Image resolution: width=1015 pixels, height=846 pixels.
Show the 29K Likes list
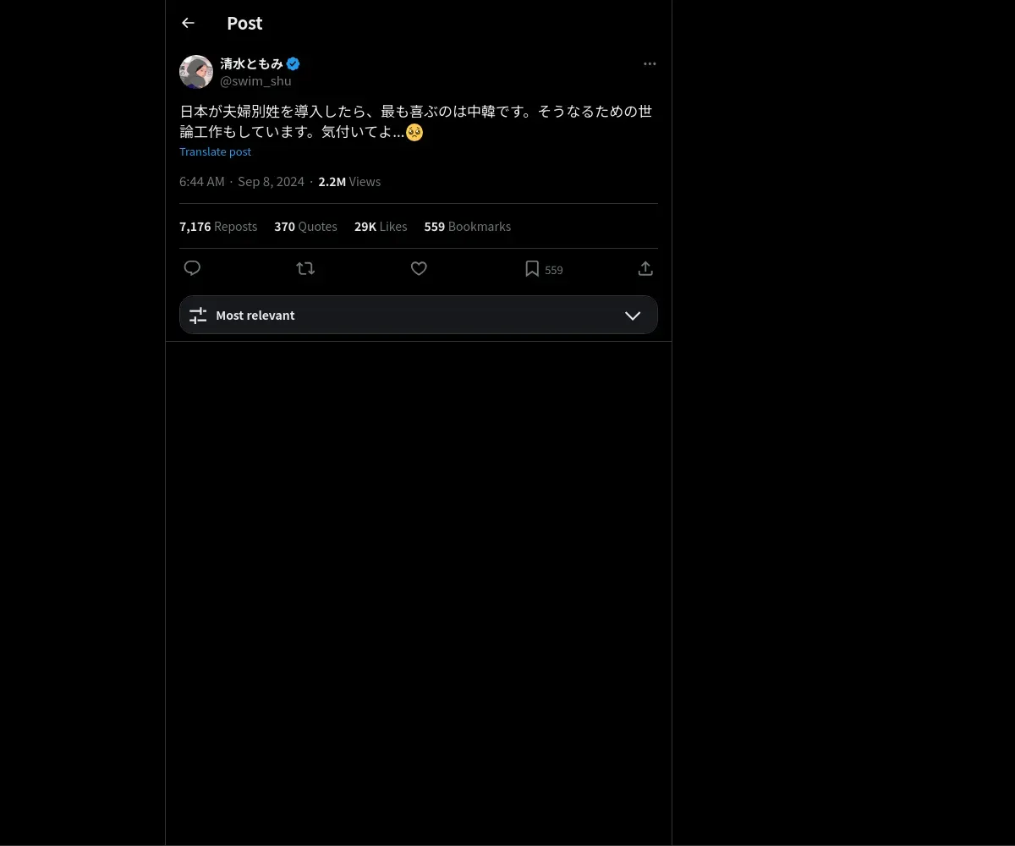(x=381, y=227)
